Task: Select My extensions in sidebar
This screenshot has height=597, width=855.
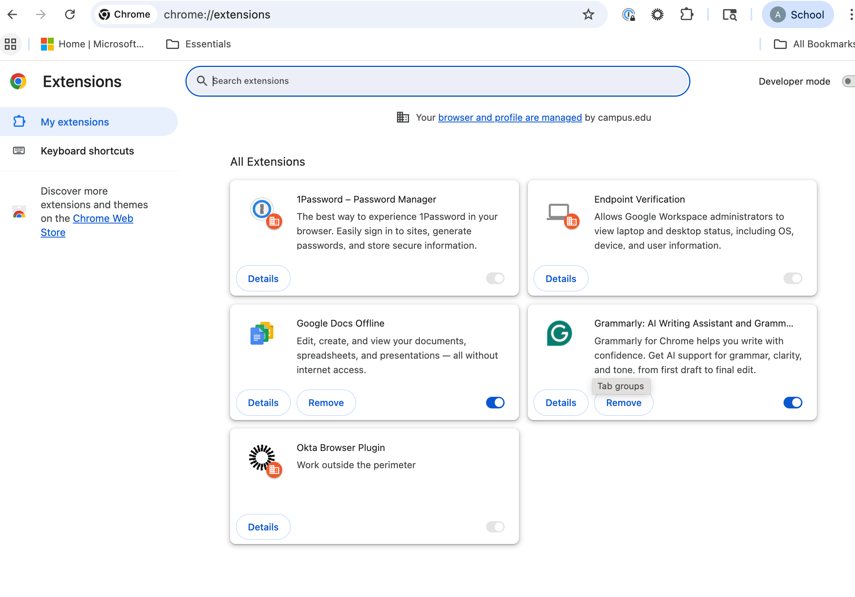Action: coord(75,122)
